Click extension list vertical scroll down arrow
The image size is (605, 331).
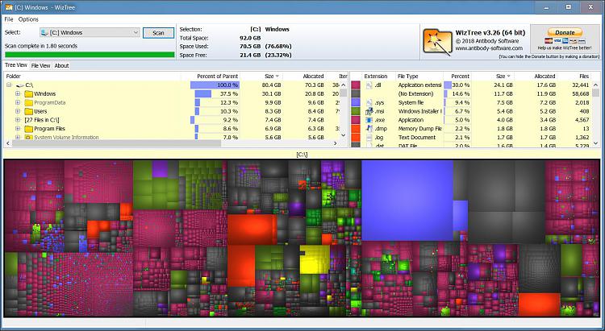point(596,143)
